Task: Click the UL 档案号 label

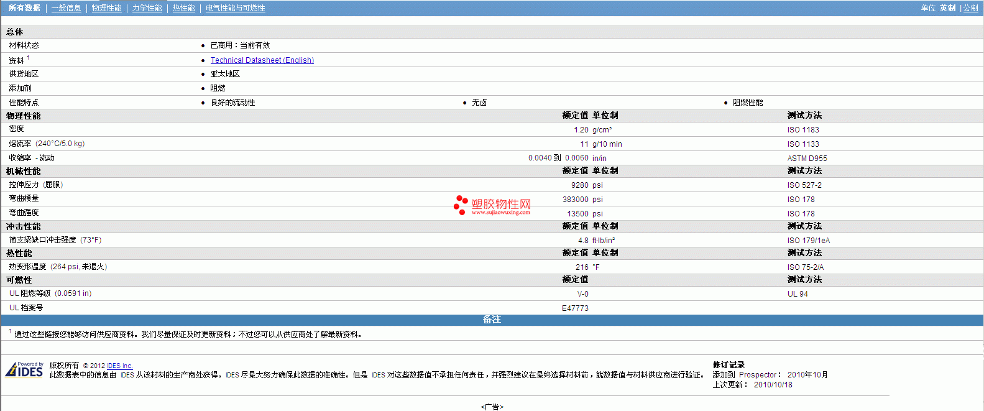Action: tap(25, 308)
